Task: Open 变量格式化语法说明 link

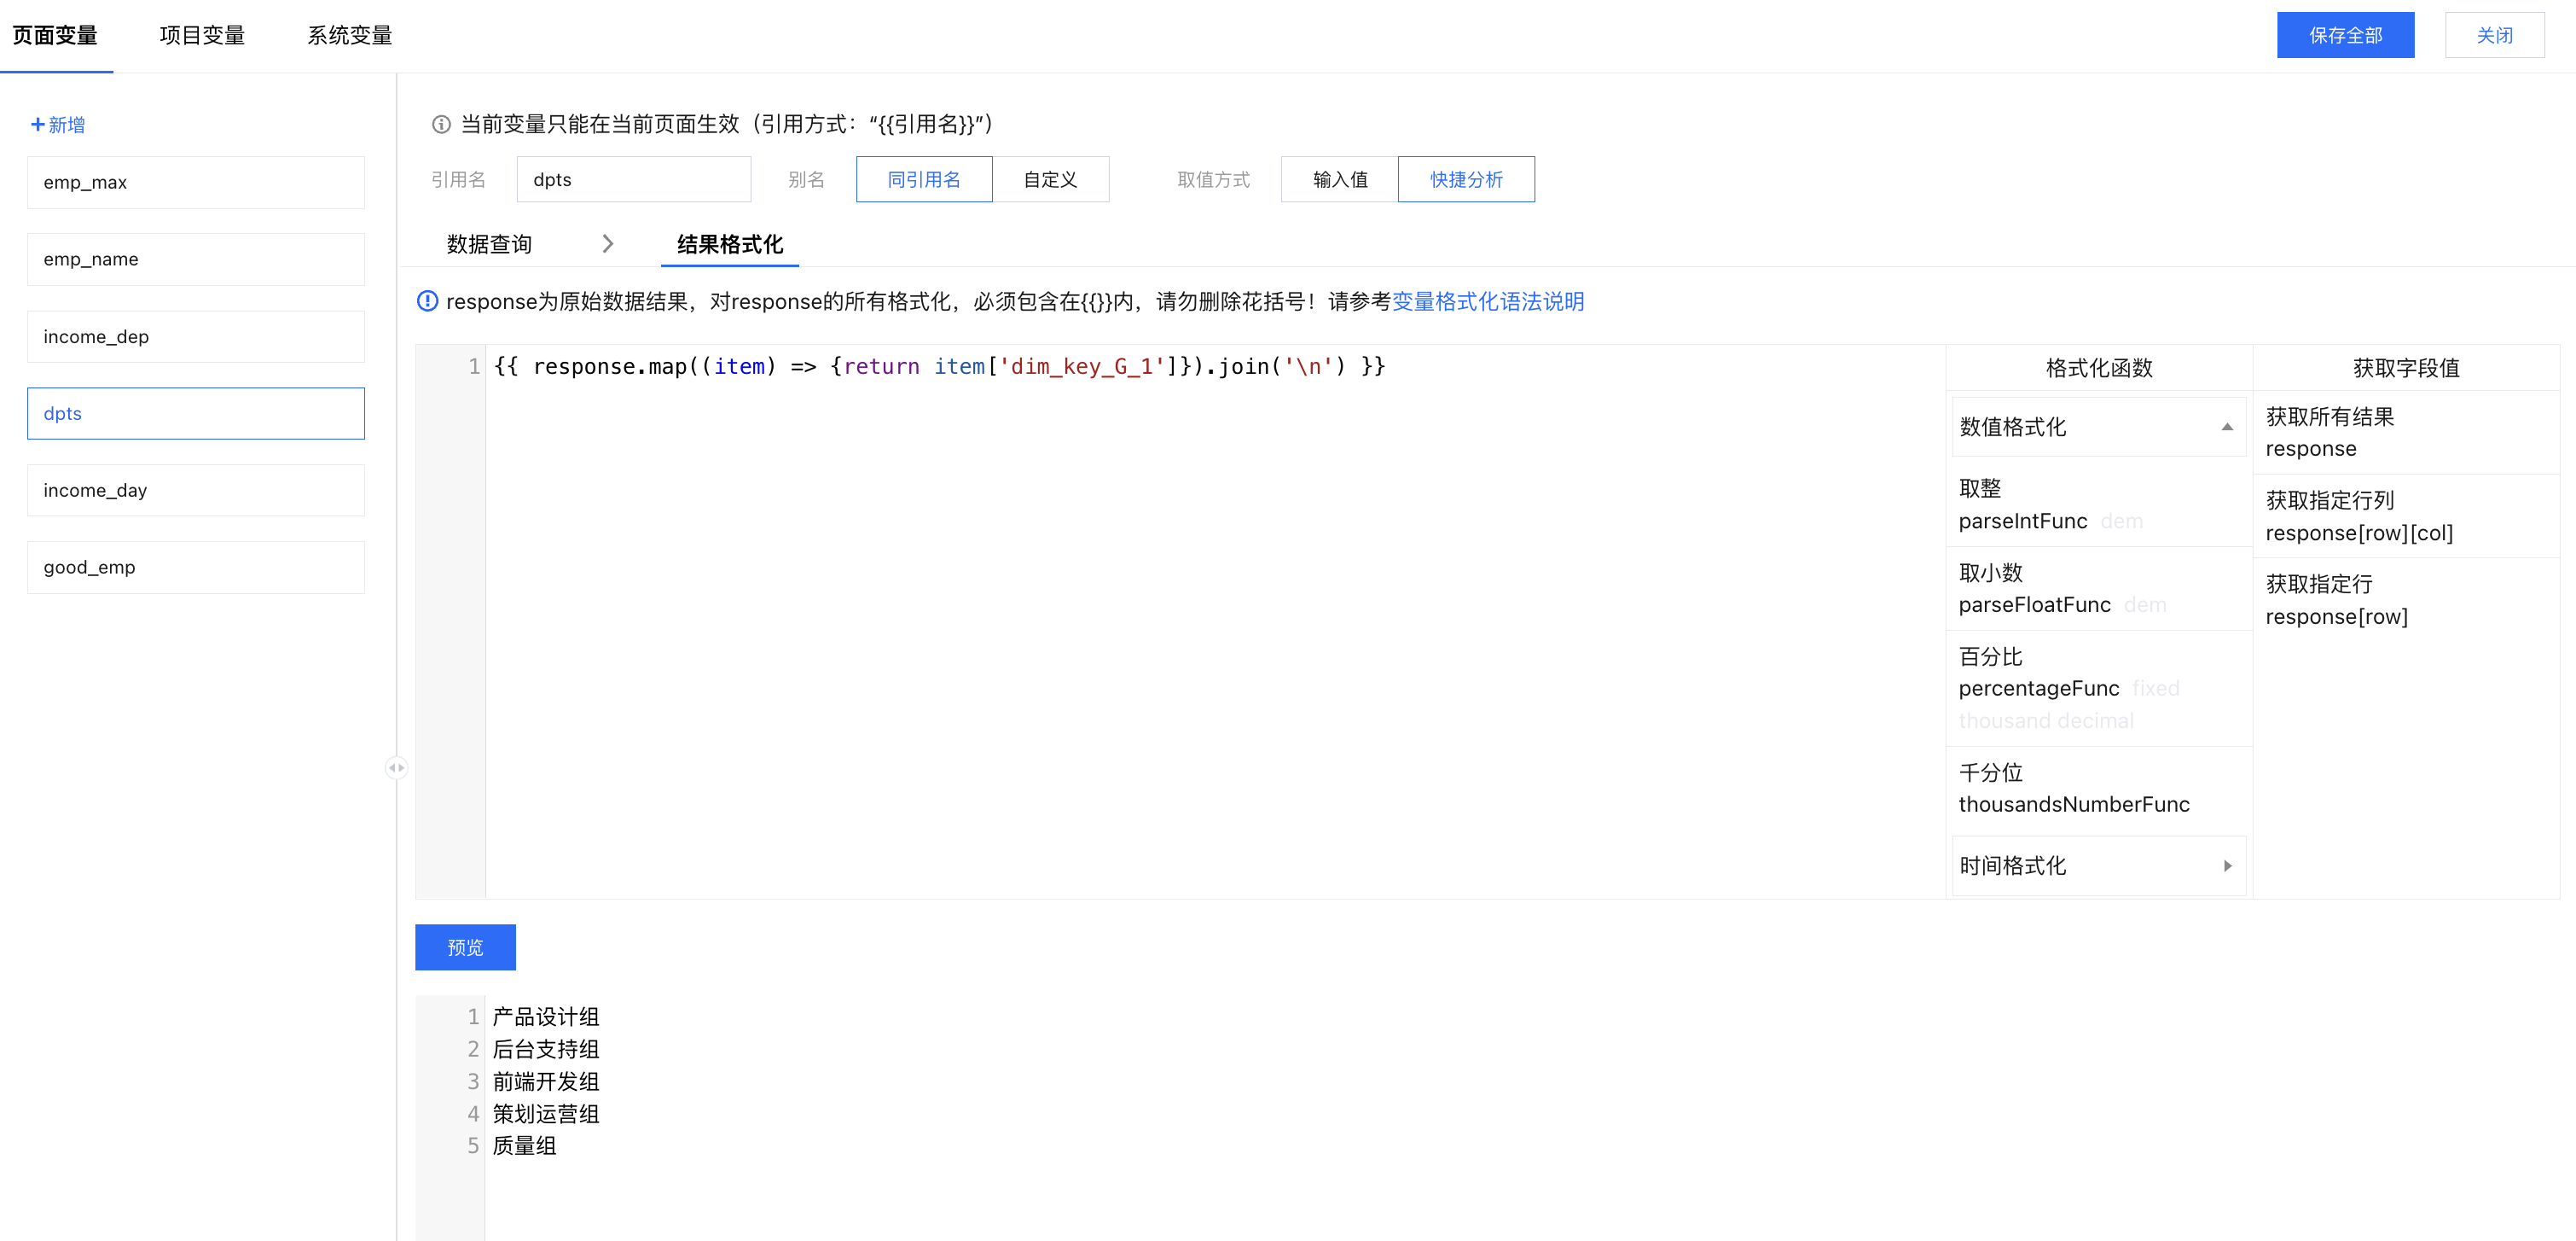Action: click(1487, 301)
